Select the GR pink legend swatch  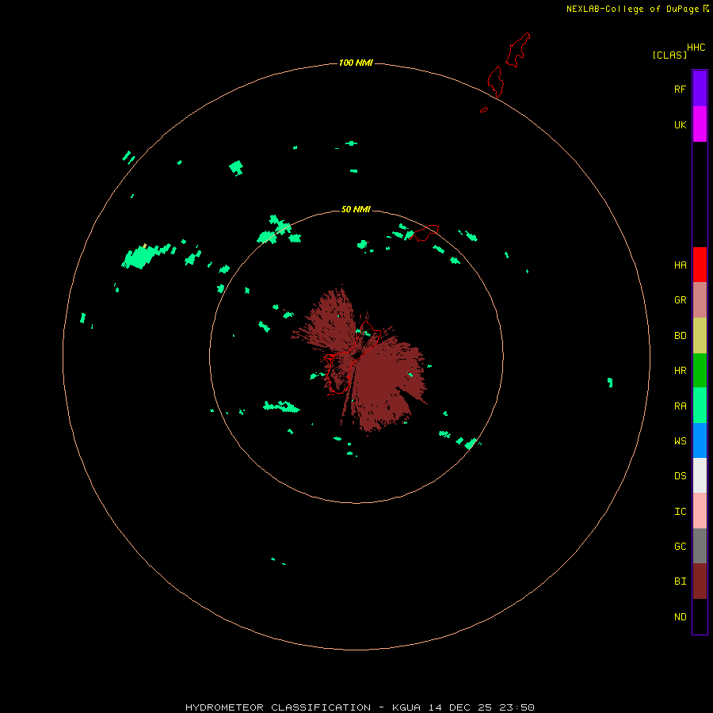pyautogui.click(x=700, y=300)
